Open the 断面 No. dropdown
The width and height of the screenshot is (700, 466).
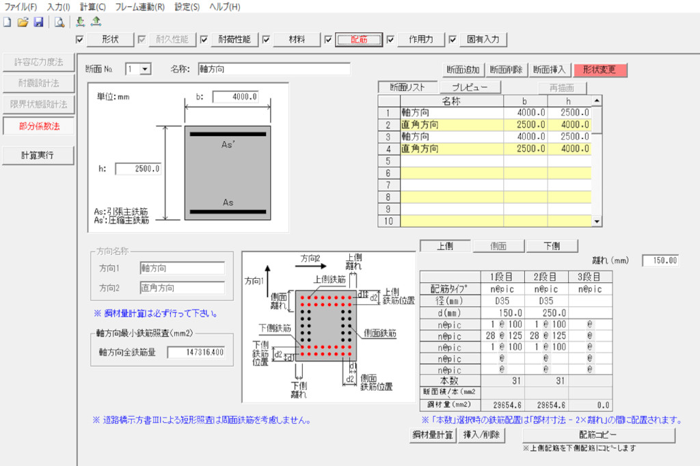coord(145,69)
